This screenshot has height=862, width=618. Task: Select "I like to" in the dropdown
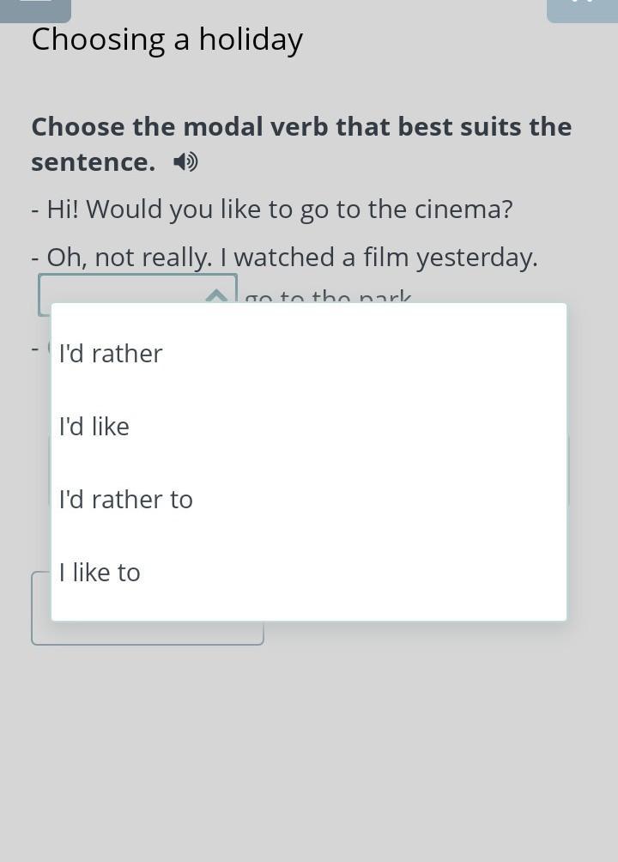[x=308, y=573]
